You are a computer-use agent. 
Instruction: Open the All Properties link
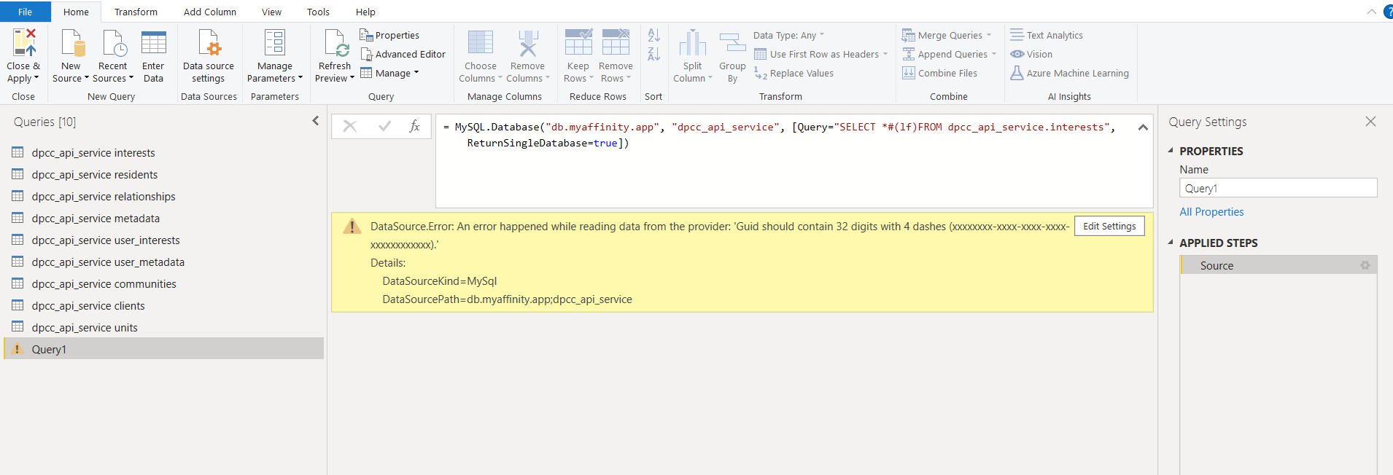click(x=1211, y=212)
